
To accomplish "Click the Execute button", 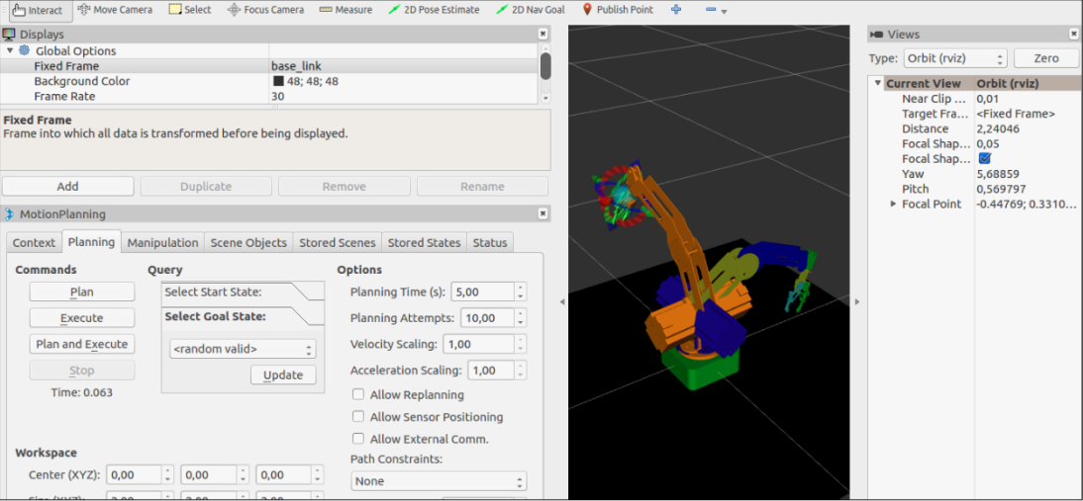I will (81, 317).
